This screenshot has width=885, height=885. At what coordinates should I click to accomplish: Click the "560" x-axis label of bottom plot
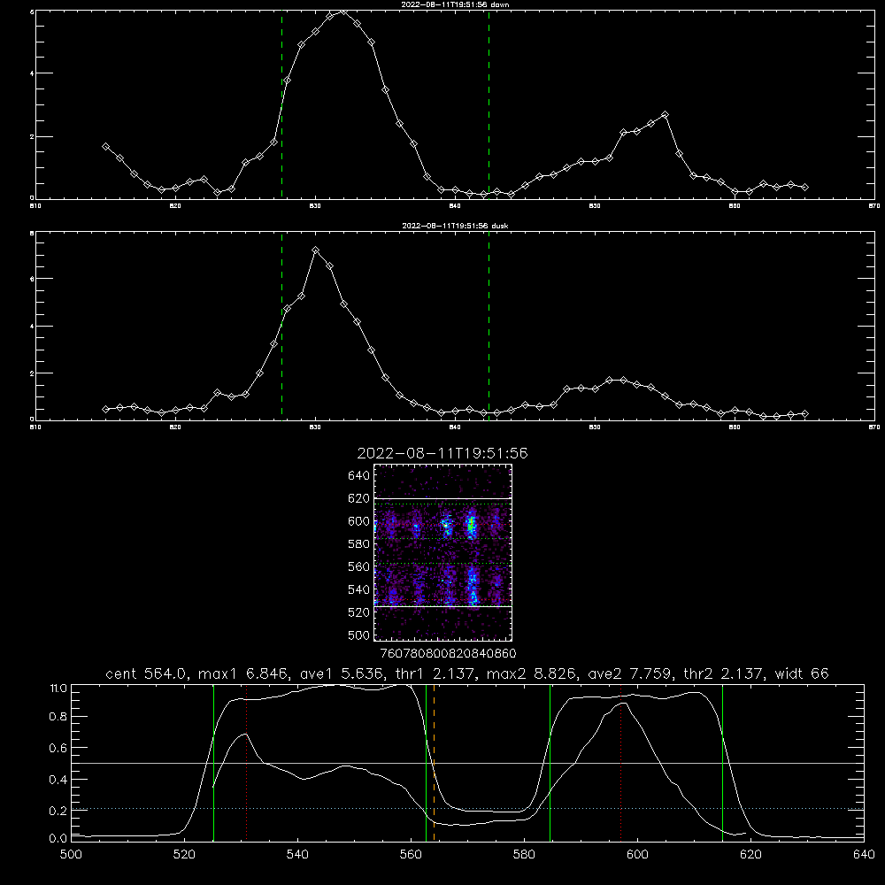411,855
